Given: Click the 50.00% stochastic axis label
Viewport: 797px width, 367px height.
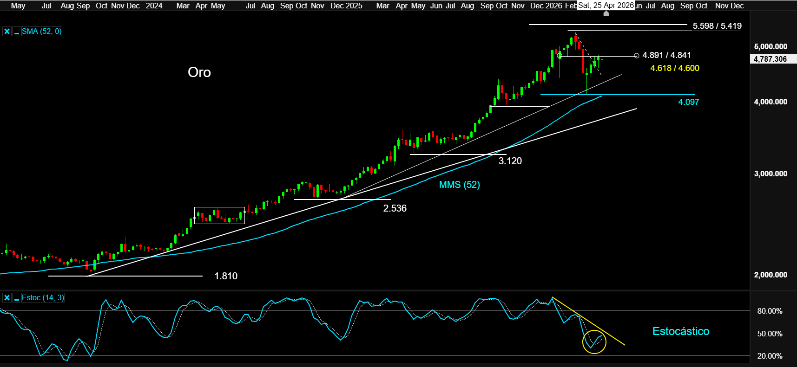Looking at the screenshot, I should [x=770, y=334].
